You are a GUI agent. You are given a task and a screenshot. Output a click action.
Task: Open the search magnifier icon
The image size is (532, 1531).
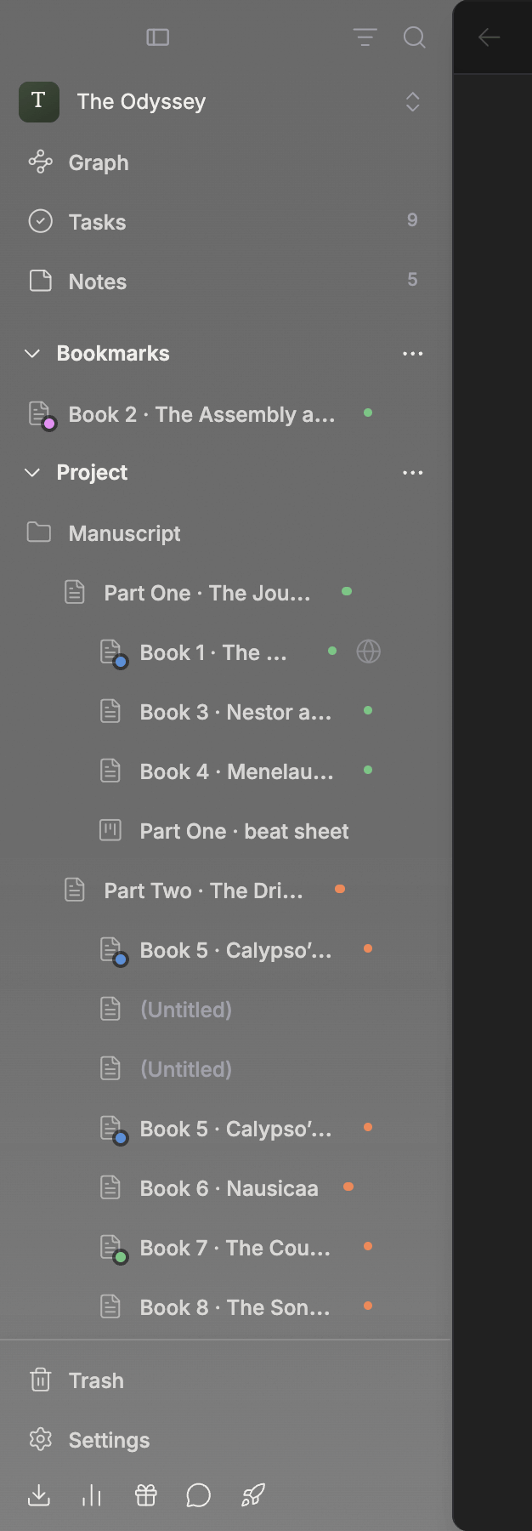(414, 37)
